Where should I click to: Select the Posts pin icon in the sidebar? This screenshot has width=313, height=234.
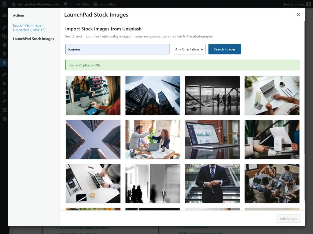[4, 27]
